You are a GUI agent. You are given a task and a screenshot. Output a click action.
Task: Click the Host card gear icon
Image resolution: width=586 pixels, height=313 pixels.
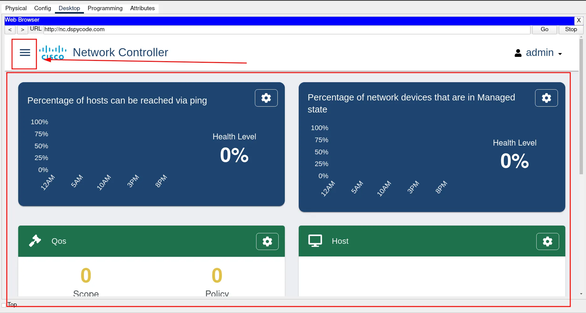[547, 241]
